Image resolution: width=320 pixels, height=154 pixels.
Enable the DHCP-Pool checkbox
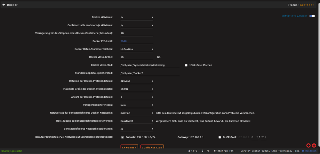pos(220,137)
